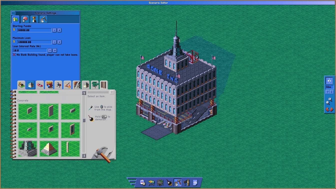Decrease Starting Funds with minus button
The image size is (336, 189).
point(54,30)
